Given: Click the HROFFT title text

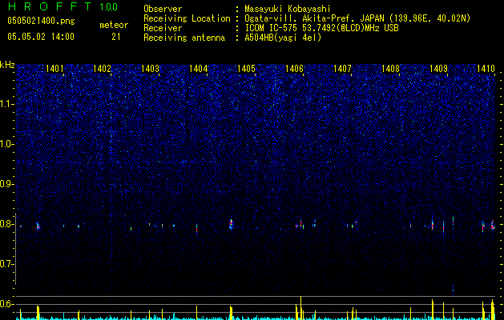Looking at the screenshot, I should 49,6.
